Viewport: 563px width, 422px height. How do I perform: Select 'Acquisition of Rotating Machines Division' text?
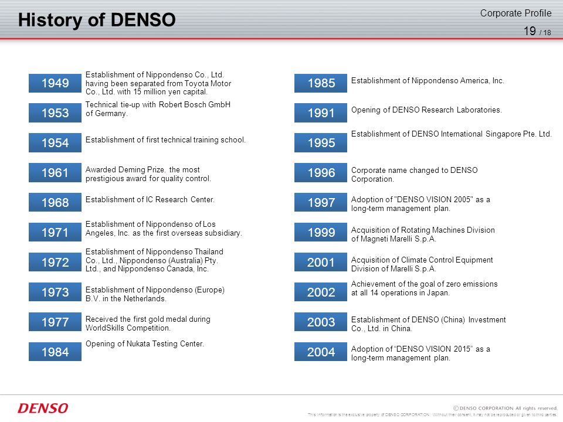coord(423,230)
